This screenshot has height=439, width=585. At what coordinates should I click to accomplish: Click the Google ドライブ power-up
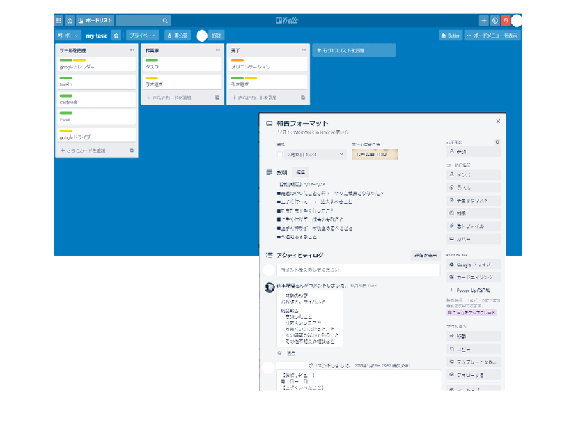[x=474, y=264]
